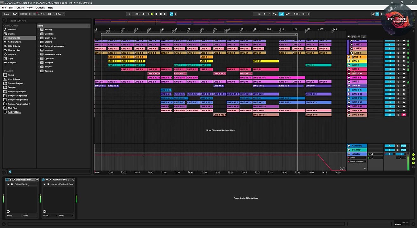Click the time signature 4 / 4 field
The image size is (417, 228).
click(x=41, y=14)
